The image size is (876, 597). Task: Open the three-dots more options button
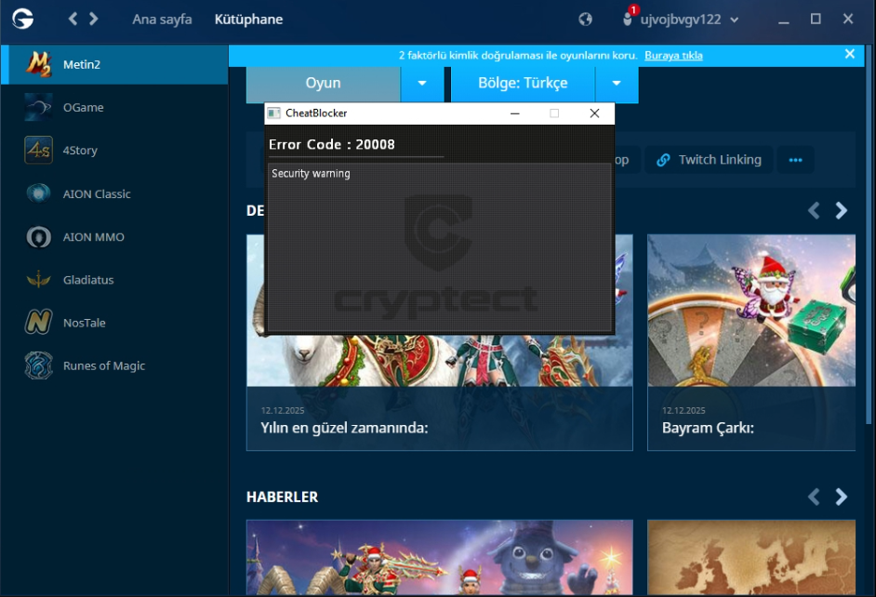(795, 160)
